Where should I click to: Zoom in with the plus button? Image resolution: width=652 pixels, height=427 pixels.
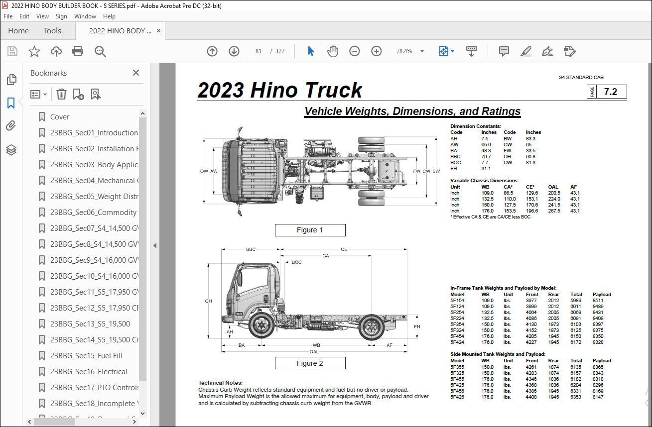click(377, 51)
